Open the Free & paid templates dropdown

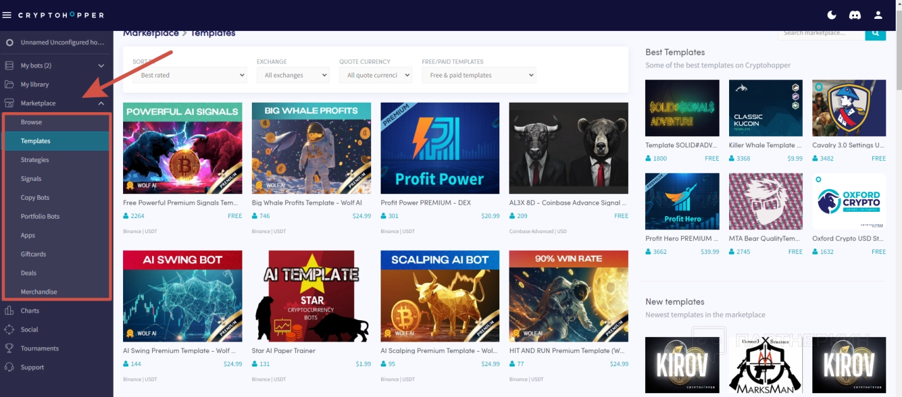(478, 75)
